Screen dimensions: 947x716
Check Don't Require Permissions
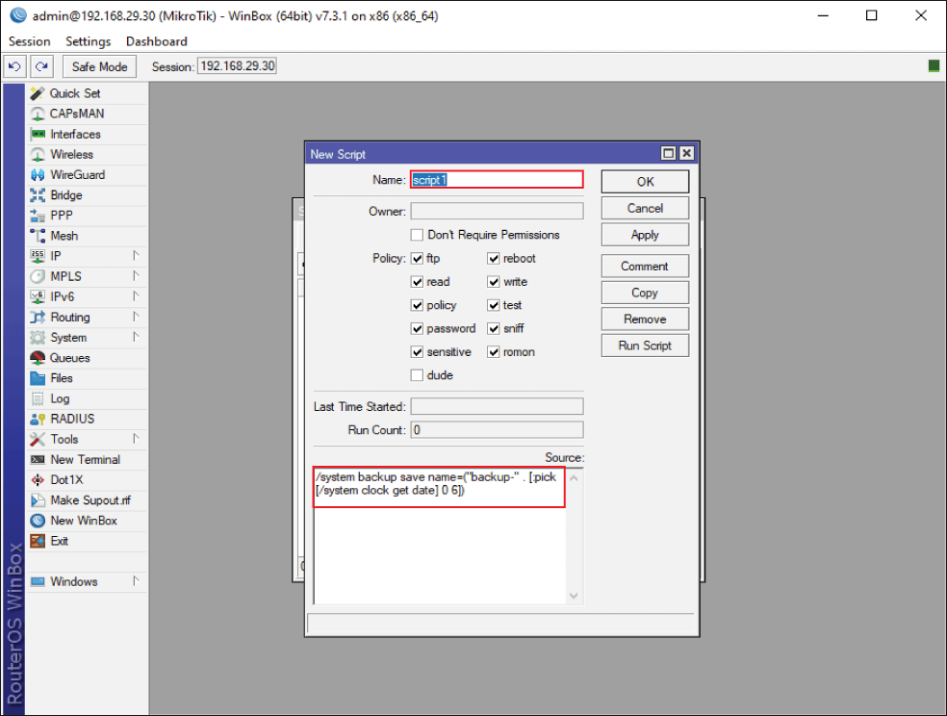[x=417, y=235]
